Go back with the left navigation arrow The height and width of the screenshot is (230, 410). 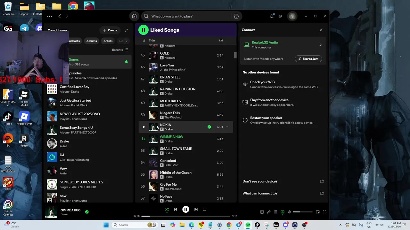click(60, 16)
